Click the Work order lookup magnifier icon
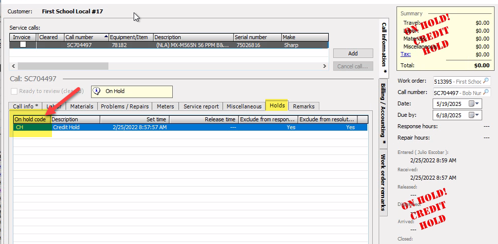Viewport: 498px width, 244px height. tap(486, 81)
